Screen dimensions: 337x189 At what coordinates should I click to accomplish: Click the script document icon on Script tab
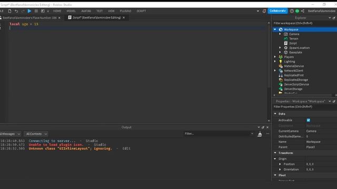pos(70,17)
